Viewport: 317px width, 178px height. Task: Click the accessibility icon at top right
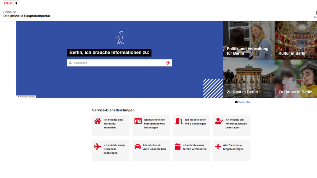[x=316, y=13]
